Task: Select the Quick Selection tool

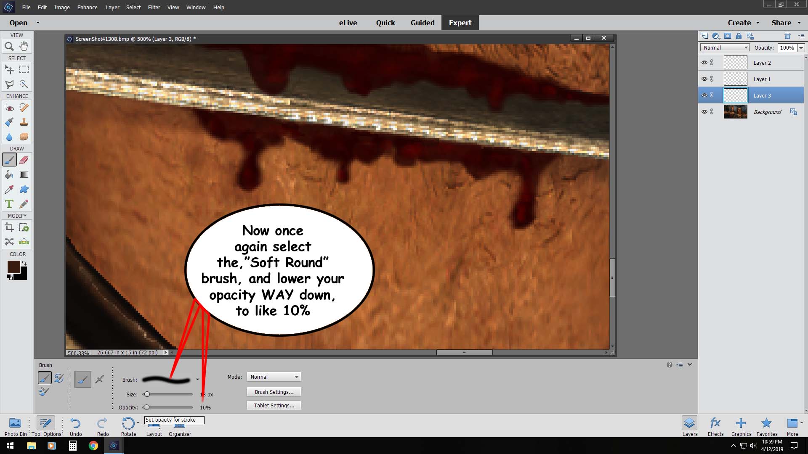Action: pos(24,84)
